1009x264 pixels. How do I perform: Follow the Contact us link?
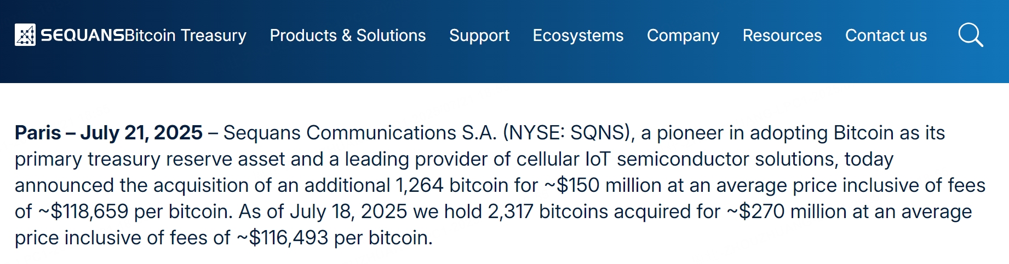(x=886, y=36)
